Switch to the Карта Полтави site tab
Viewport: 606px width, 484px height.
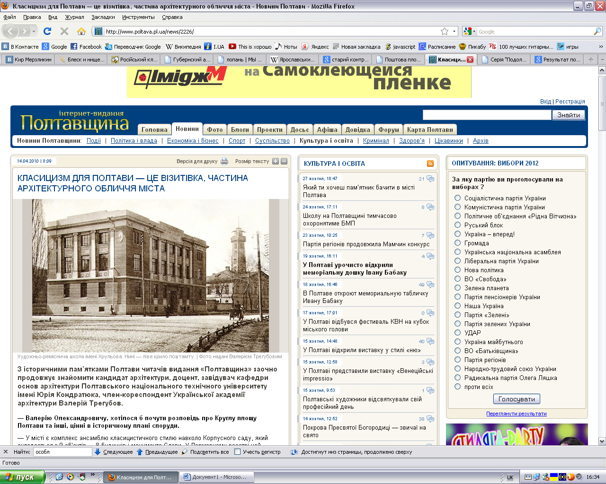[x=430, y=130]
